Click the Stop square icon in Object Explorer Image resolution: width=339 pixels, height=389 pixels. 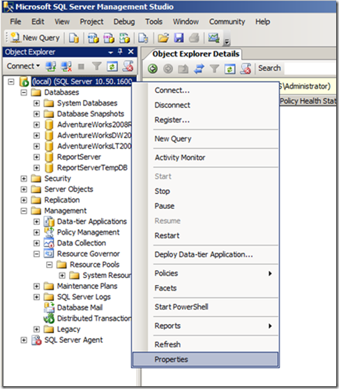click(x=81, y=66)
